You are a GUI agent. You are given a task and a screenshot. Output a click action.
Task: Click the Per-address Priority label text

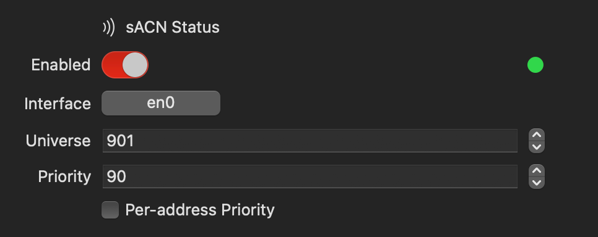200,210
